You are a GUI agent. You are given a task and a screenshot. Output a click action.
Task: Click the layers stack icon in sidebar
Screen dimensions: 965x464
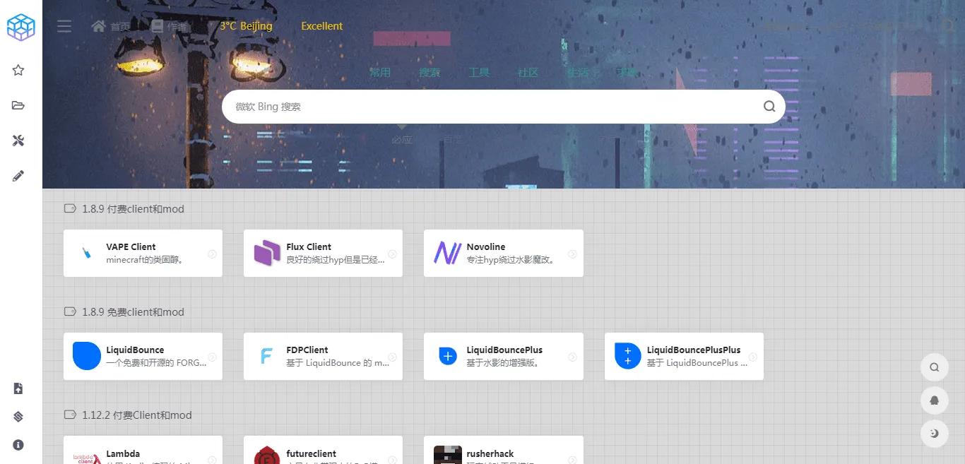18,417
